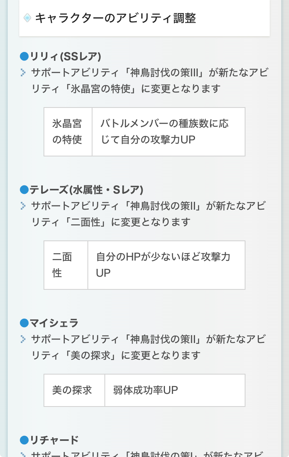Tap the 二面性 ability name cell
Screen dimensions: 289x457
[66, 265]
